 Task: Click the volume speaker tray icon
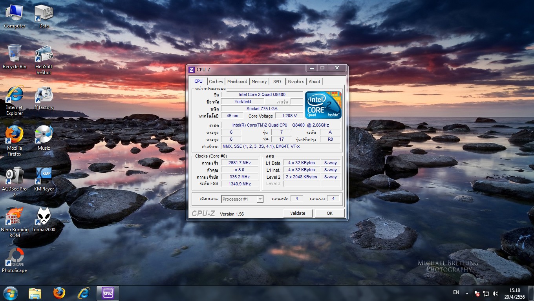(x=496, y=294)
